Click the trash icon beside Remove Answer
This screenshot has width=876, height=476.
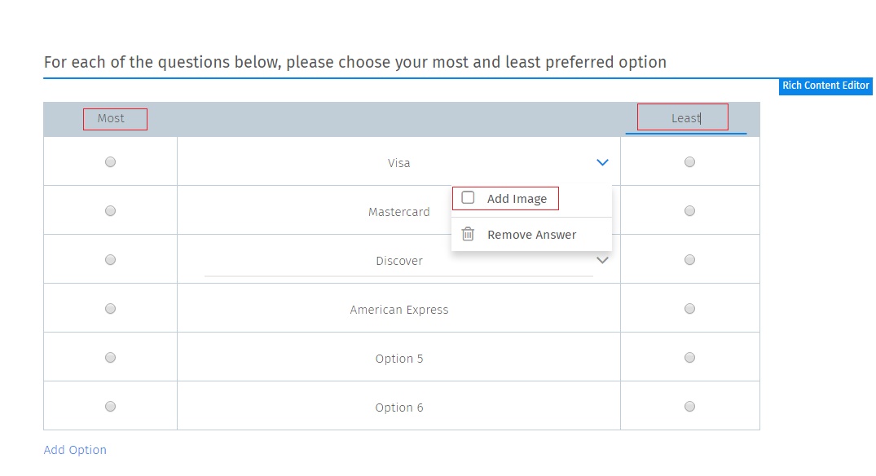click(468, 234)
